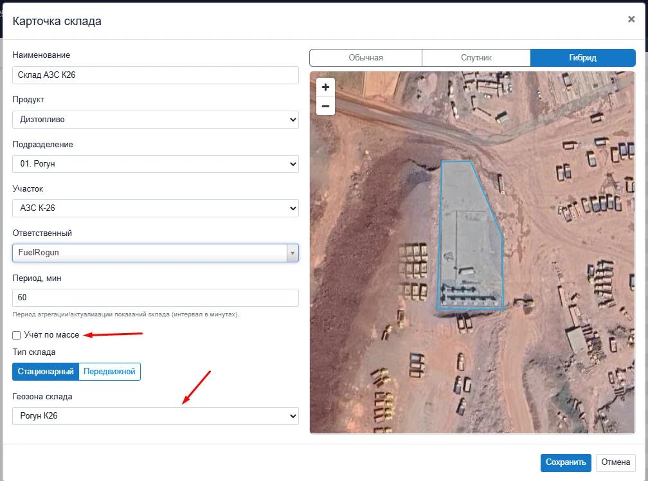Switch map to Спутник view
The height and width of the screenshot is (481, 648).
pos(476,58)
